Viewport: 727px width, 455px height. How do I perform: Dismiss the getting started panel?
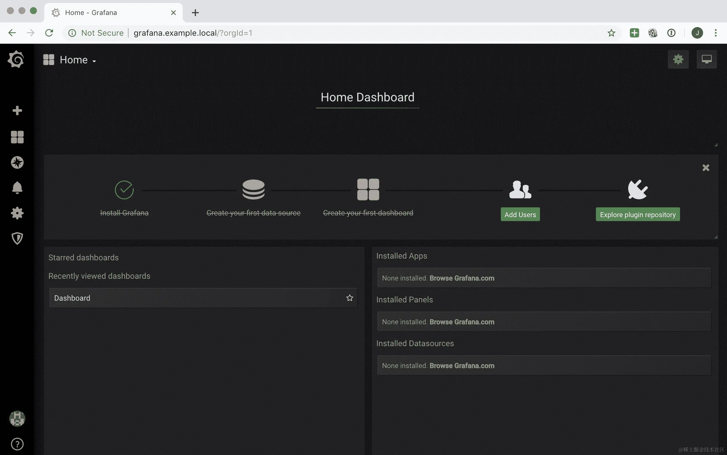click(x=706, y=168)
